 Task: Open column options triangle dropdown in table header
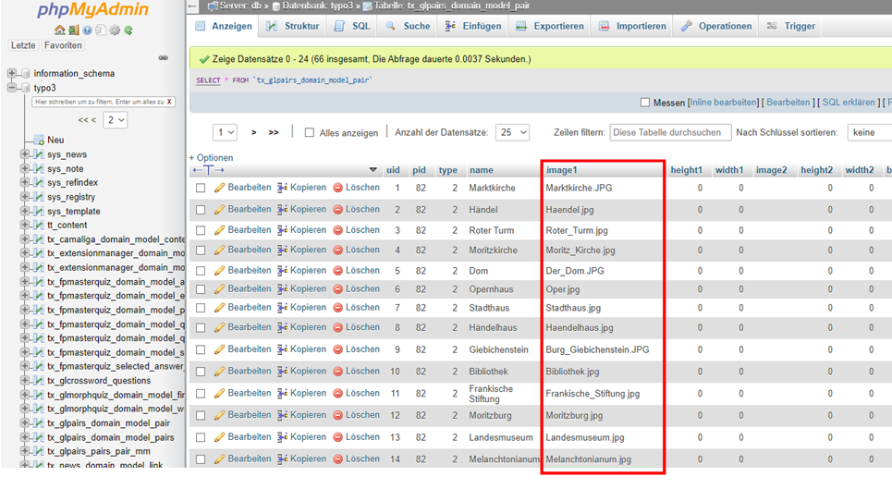pyautogui.click(x=373, y=170)
